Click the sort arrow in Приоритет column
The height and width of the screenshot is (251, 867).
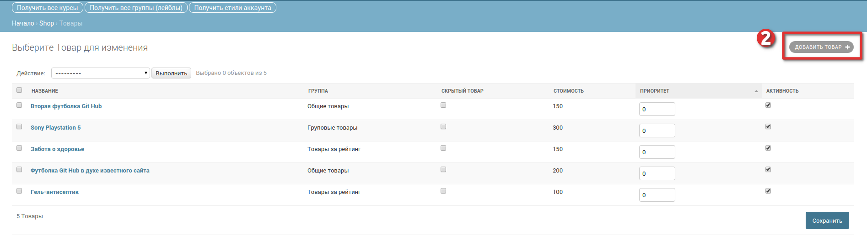click(756, 91)
